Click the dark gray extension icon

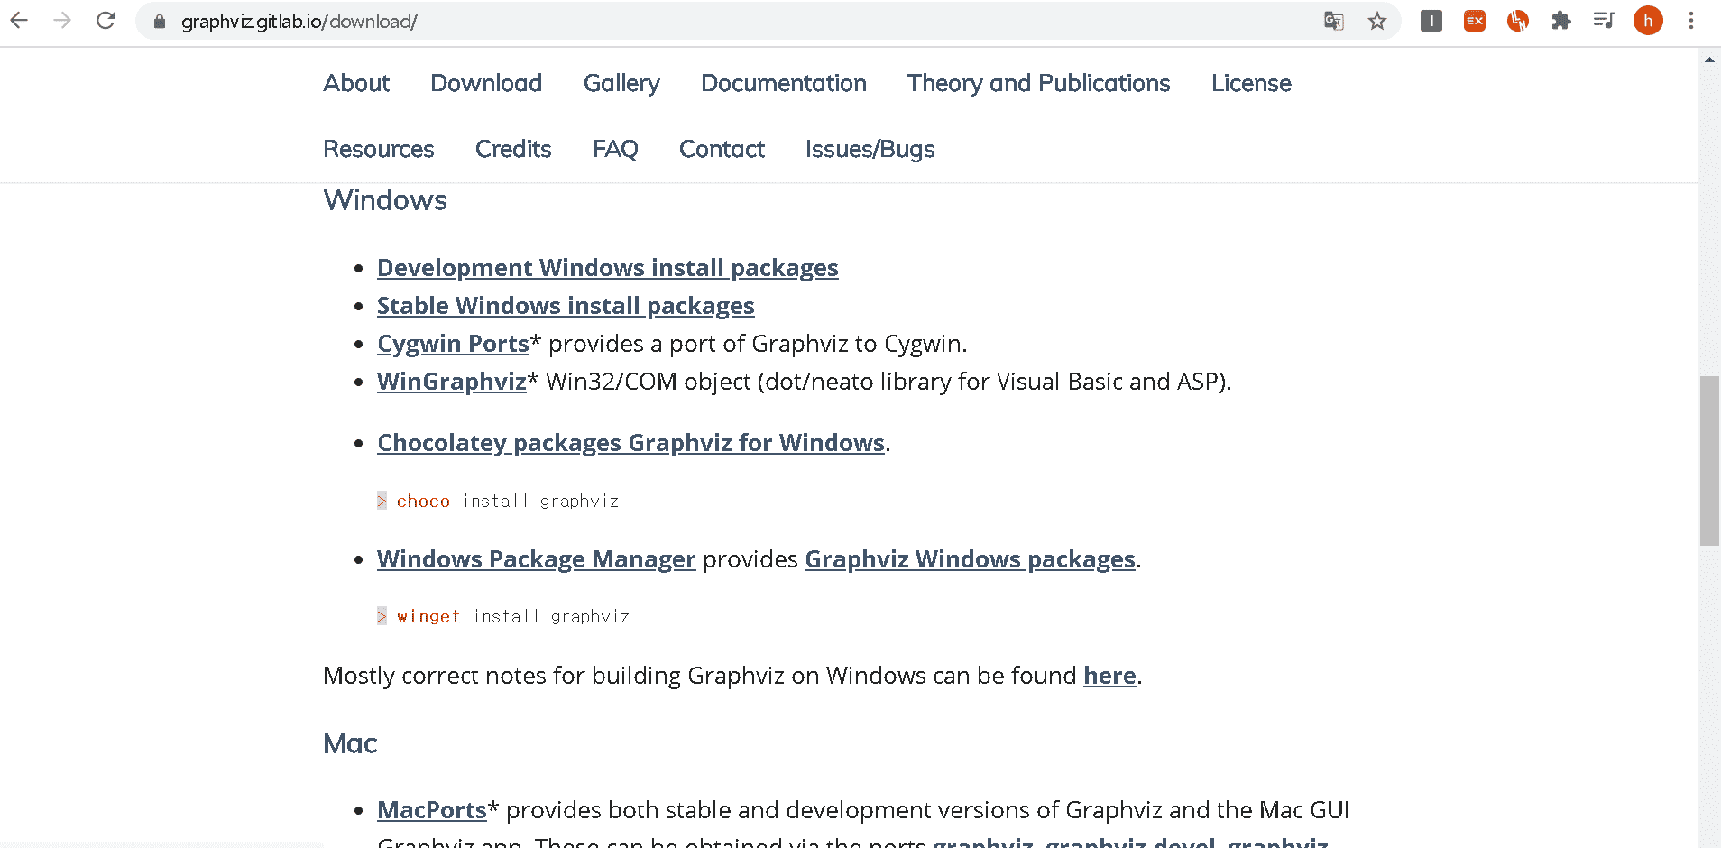tap(1431, 21)
